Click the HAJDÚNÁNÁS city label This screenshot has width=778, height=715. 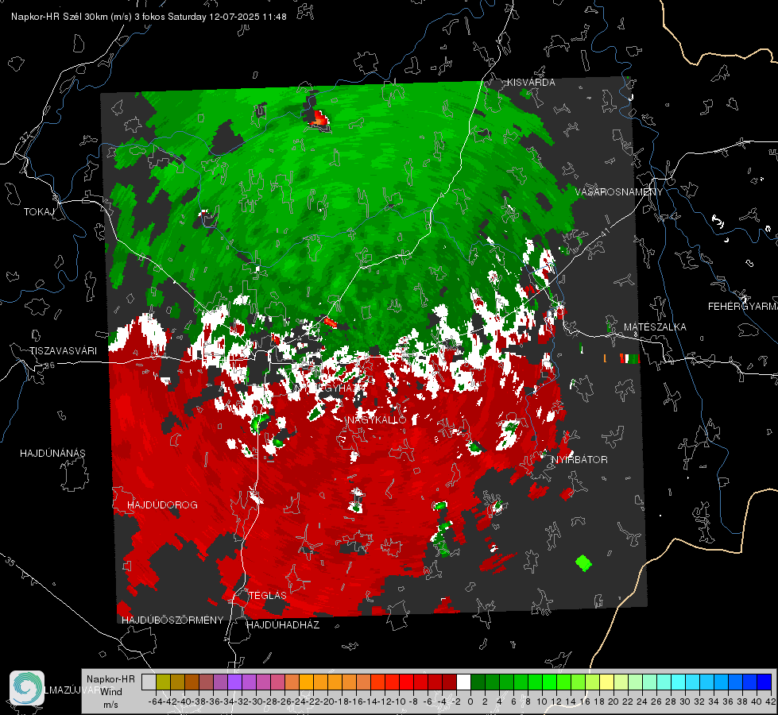52,454
